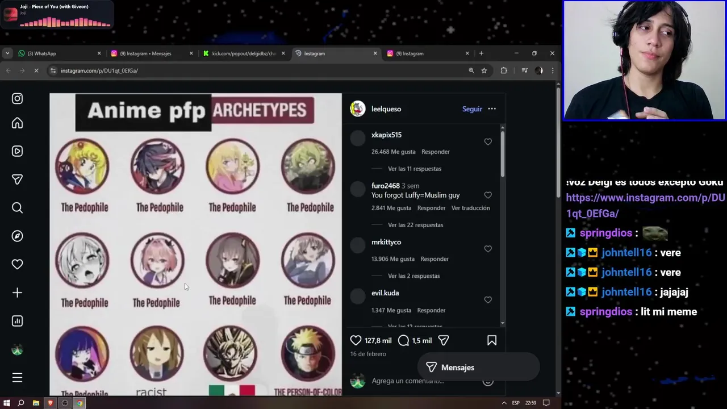This screenshot has height=409, width=727.
Task: Like evil.kuda's comment
Action: coord(488,300)
